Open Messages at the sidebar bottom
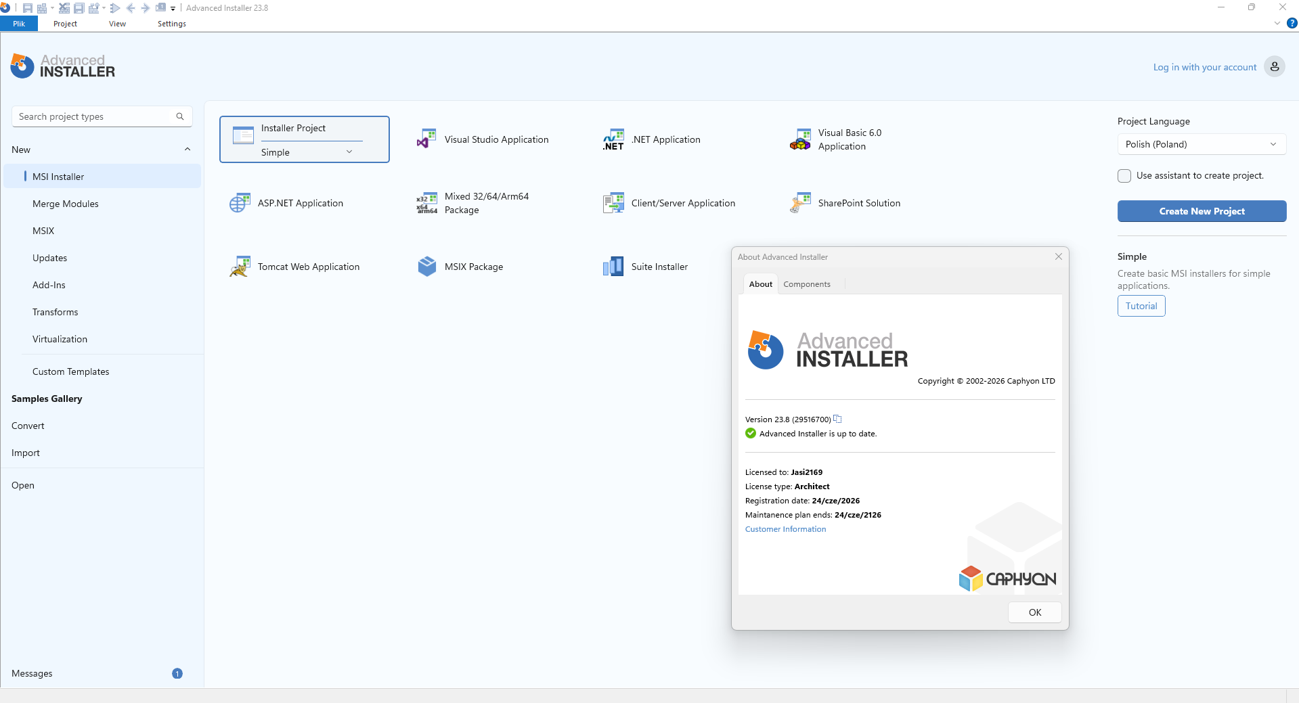This screenshot has height=703, width=1299. (32, 673)
